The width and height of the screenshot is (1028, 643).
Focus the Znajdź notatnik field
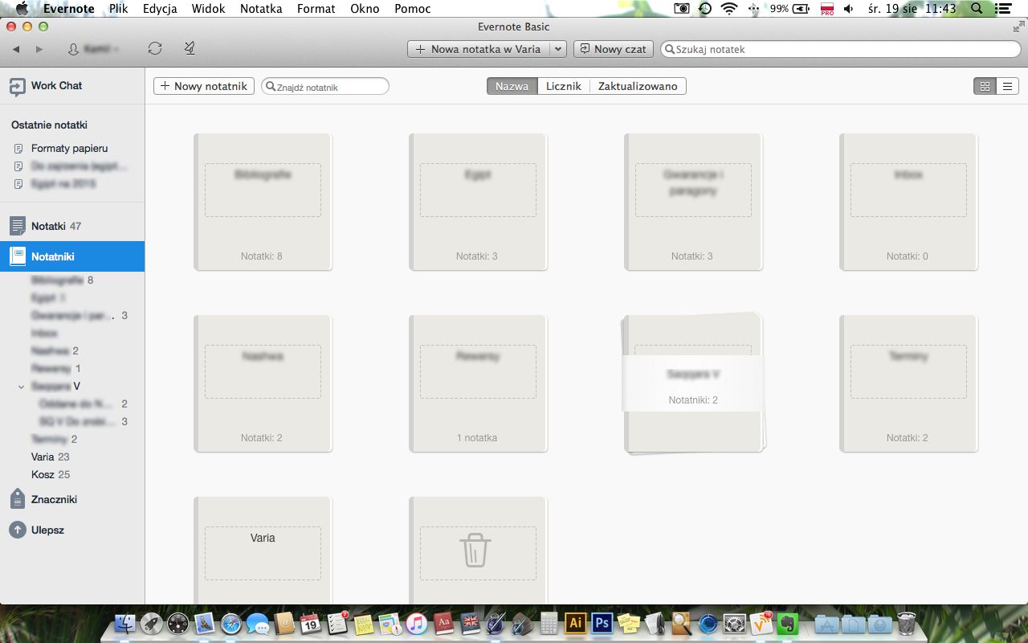(x=325, y=86)
